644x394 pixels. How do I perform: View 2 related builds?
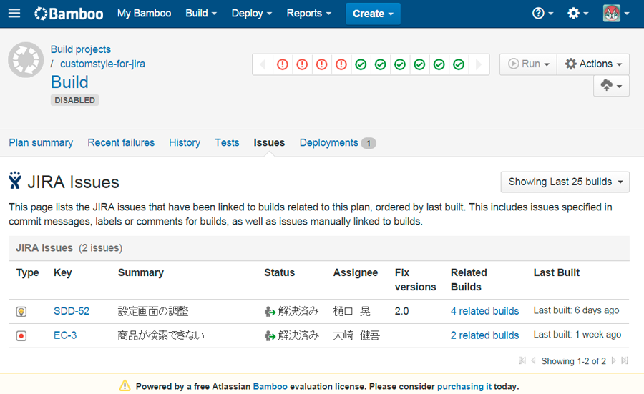[x=484, y=335]
